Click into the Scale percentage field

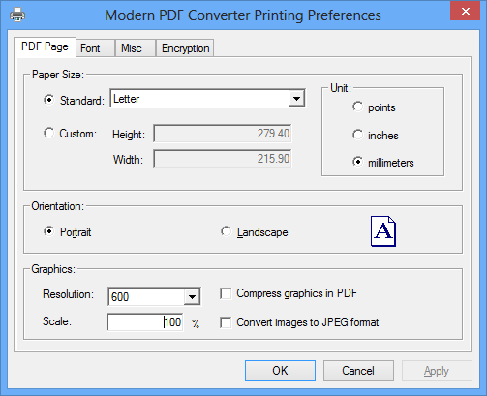tap(145, 322)
